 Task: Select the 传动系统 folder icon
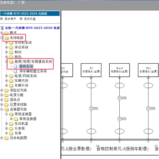pyautogui.click(x=11, y=47)
